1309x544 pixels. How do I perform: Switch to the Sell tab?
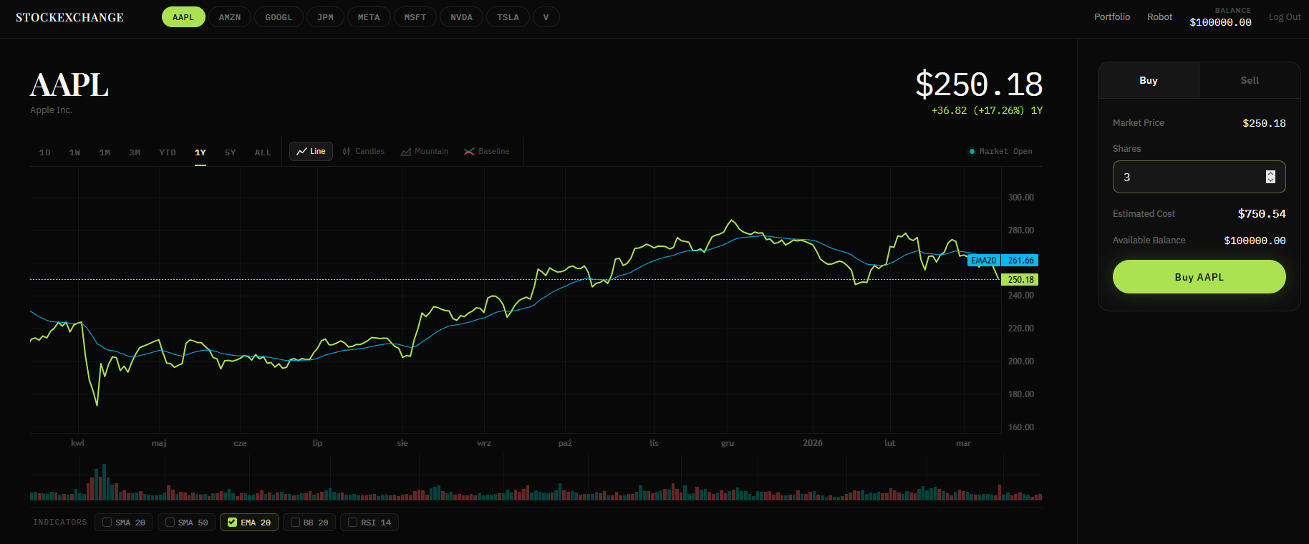point(1250,80)
